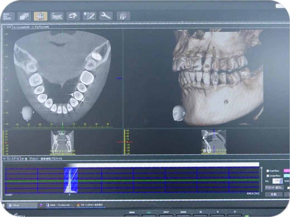Click the Underflow cyan color swatch

[287, 176]
